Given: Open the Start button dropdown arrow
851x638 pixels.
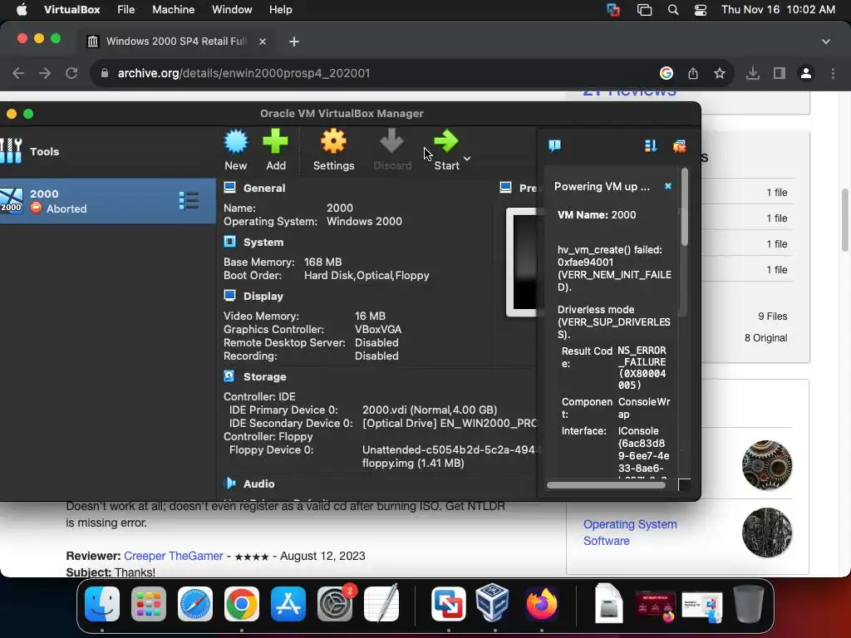Looking at the screenshot, I should (x=467, y=159).
